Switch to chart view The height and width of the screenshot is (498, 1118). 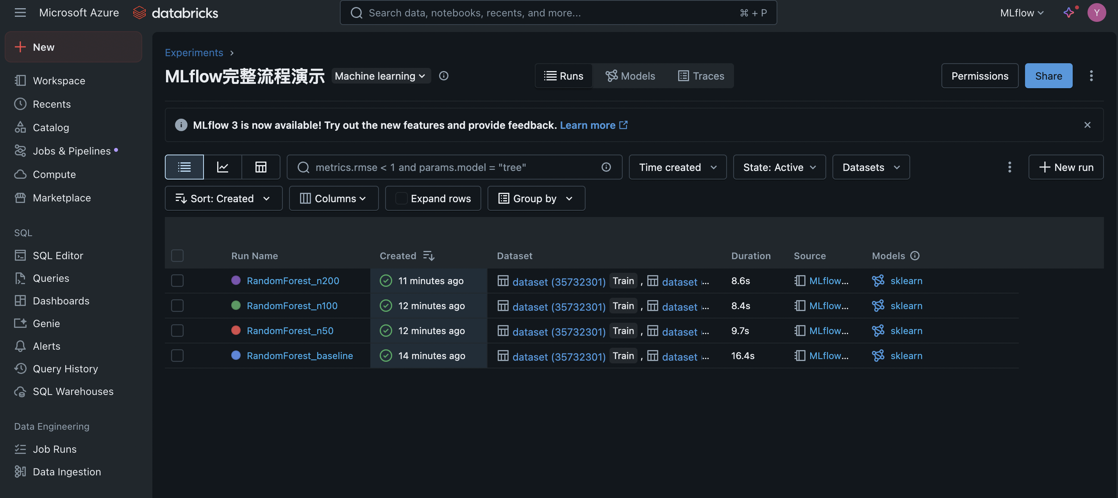[x=223, y=167]
